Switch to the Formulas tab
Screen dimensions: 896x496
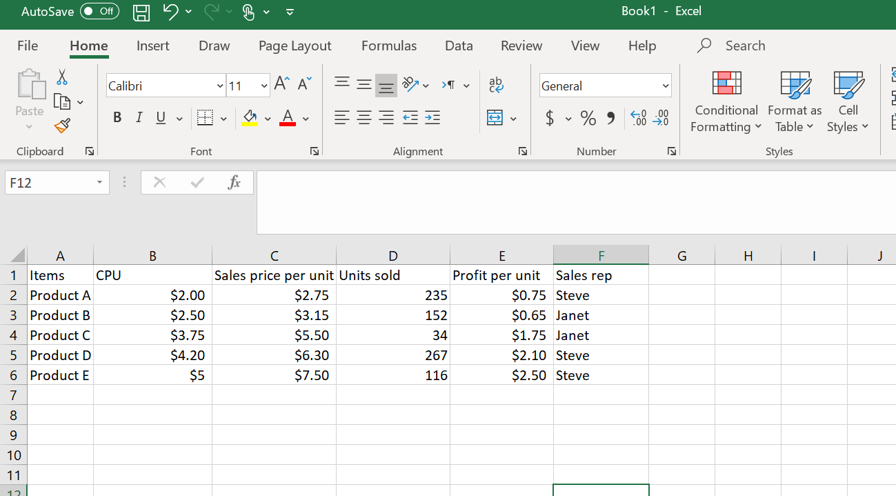point(388,46)
